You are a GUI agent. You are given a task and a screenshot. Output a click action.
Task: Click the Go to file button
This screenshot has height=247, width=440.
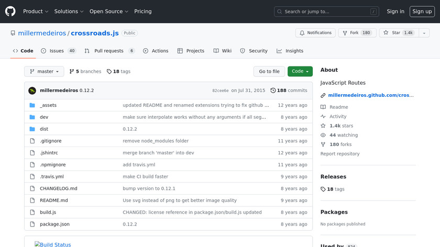click(x=269, y=71)
